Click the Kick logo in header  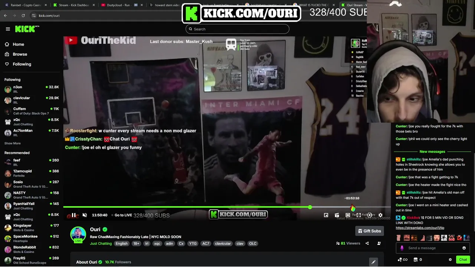[x=27, y=29]
